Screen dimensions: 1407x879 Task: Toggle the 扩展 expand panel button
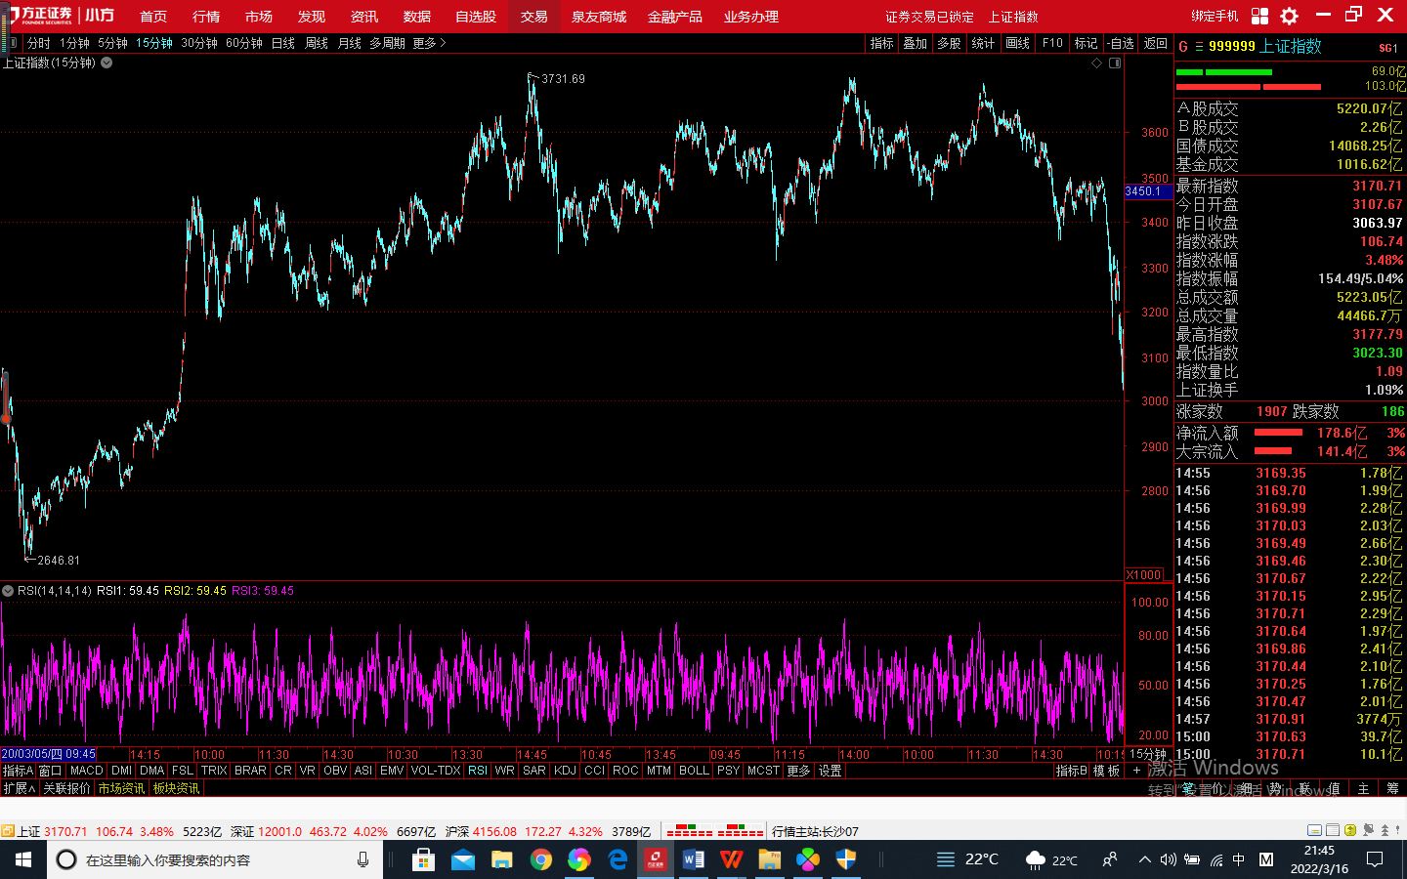point(19,788)
